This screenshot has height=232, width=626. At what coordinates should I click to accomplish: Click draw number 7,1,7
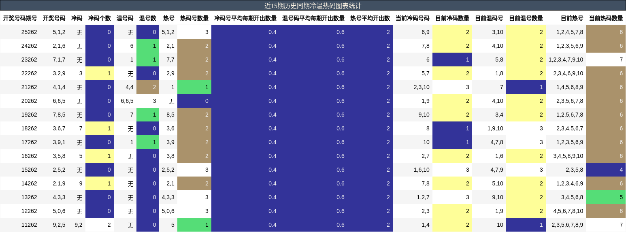59,60
